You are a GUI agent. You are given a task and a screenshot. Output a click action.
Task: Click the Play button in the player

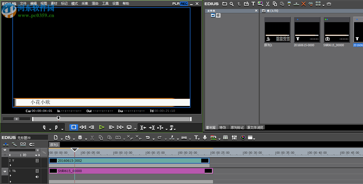102,127
